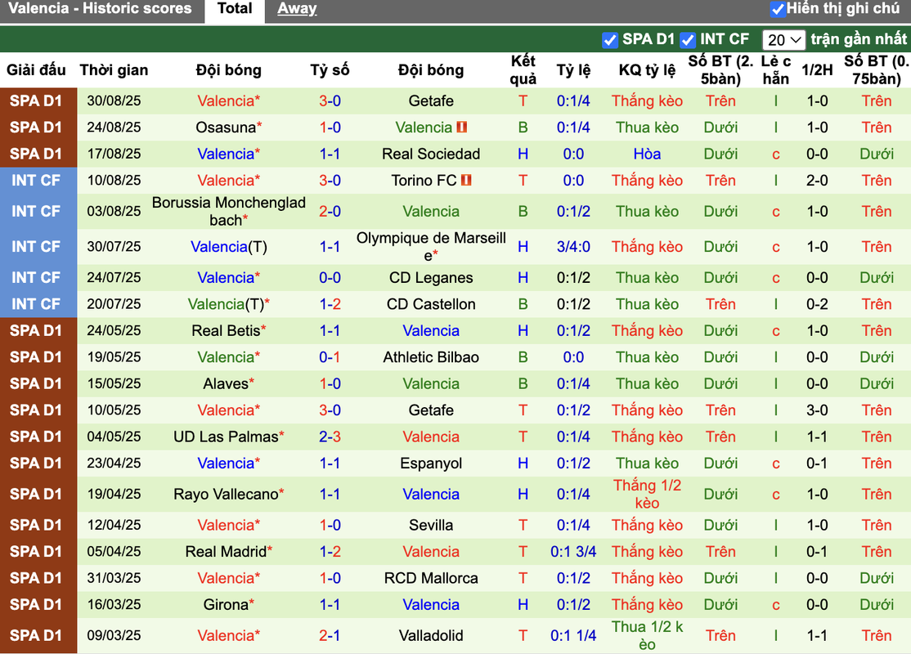This screenshot has height=654, width=911.
Task: Switch to the Total tab
Action: 235,9
